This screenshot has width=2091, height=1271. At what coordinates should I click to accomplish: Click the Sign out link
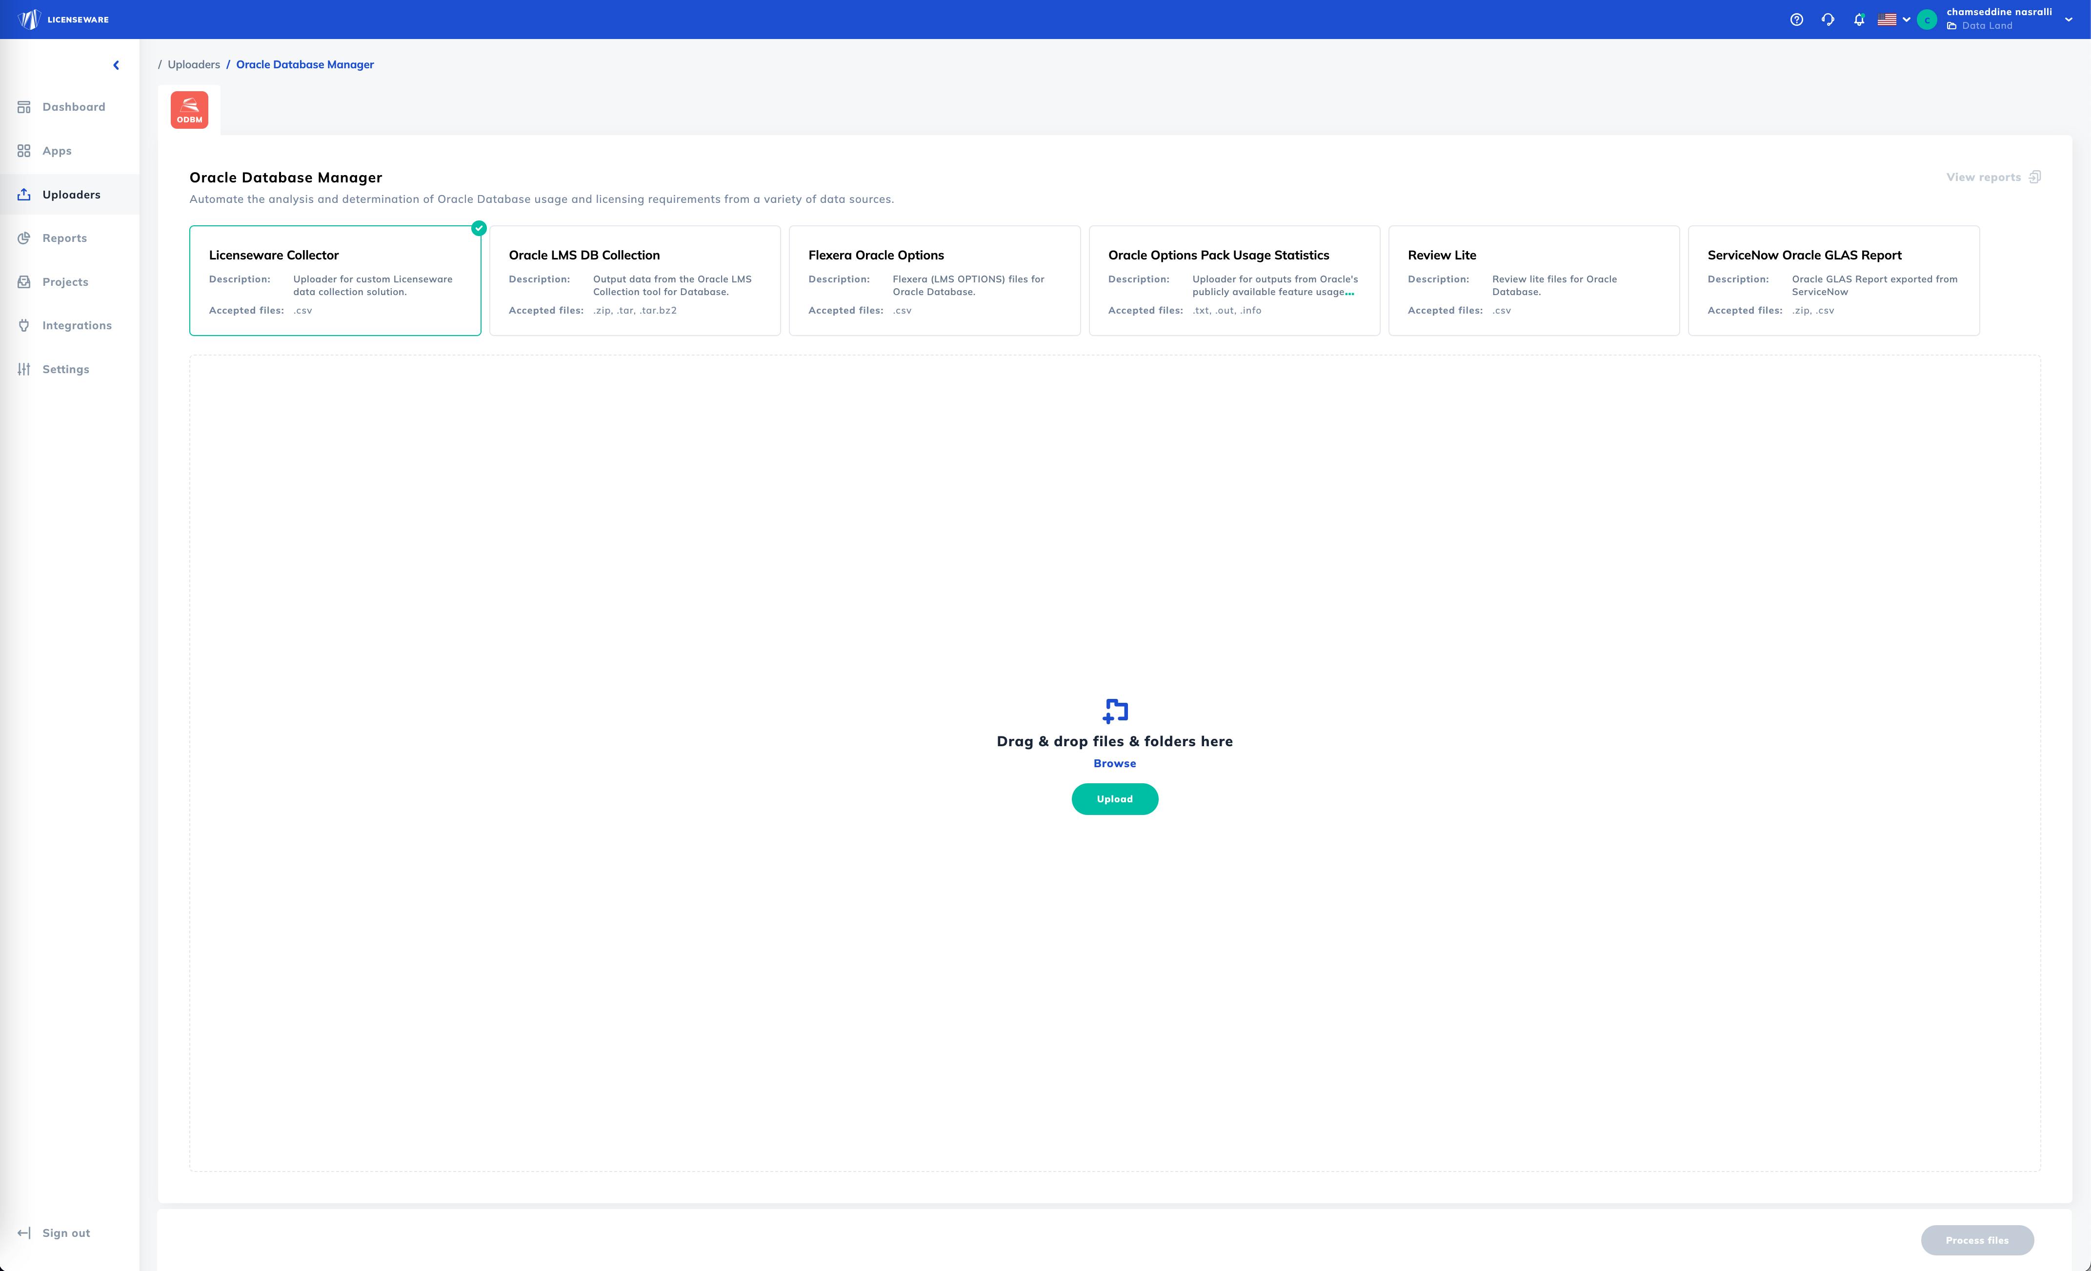(66, 1233)
